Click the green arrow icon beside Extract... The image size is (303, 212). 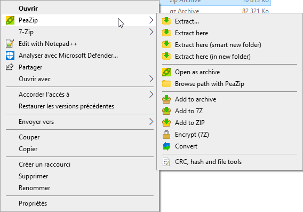pyautogui.click(x=166, y=21)
